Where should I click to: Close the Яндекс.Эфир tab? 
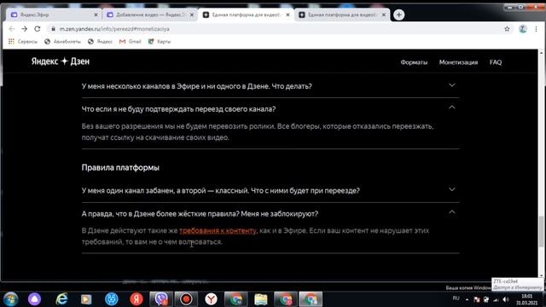click(96, 14)
